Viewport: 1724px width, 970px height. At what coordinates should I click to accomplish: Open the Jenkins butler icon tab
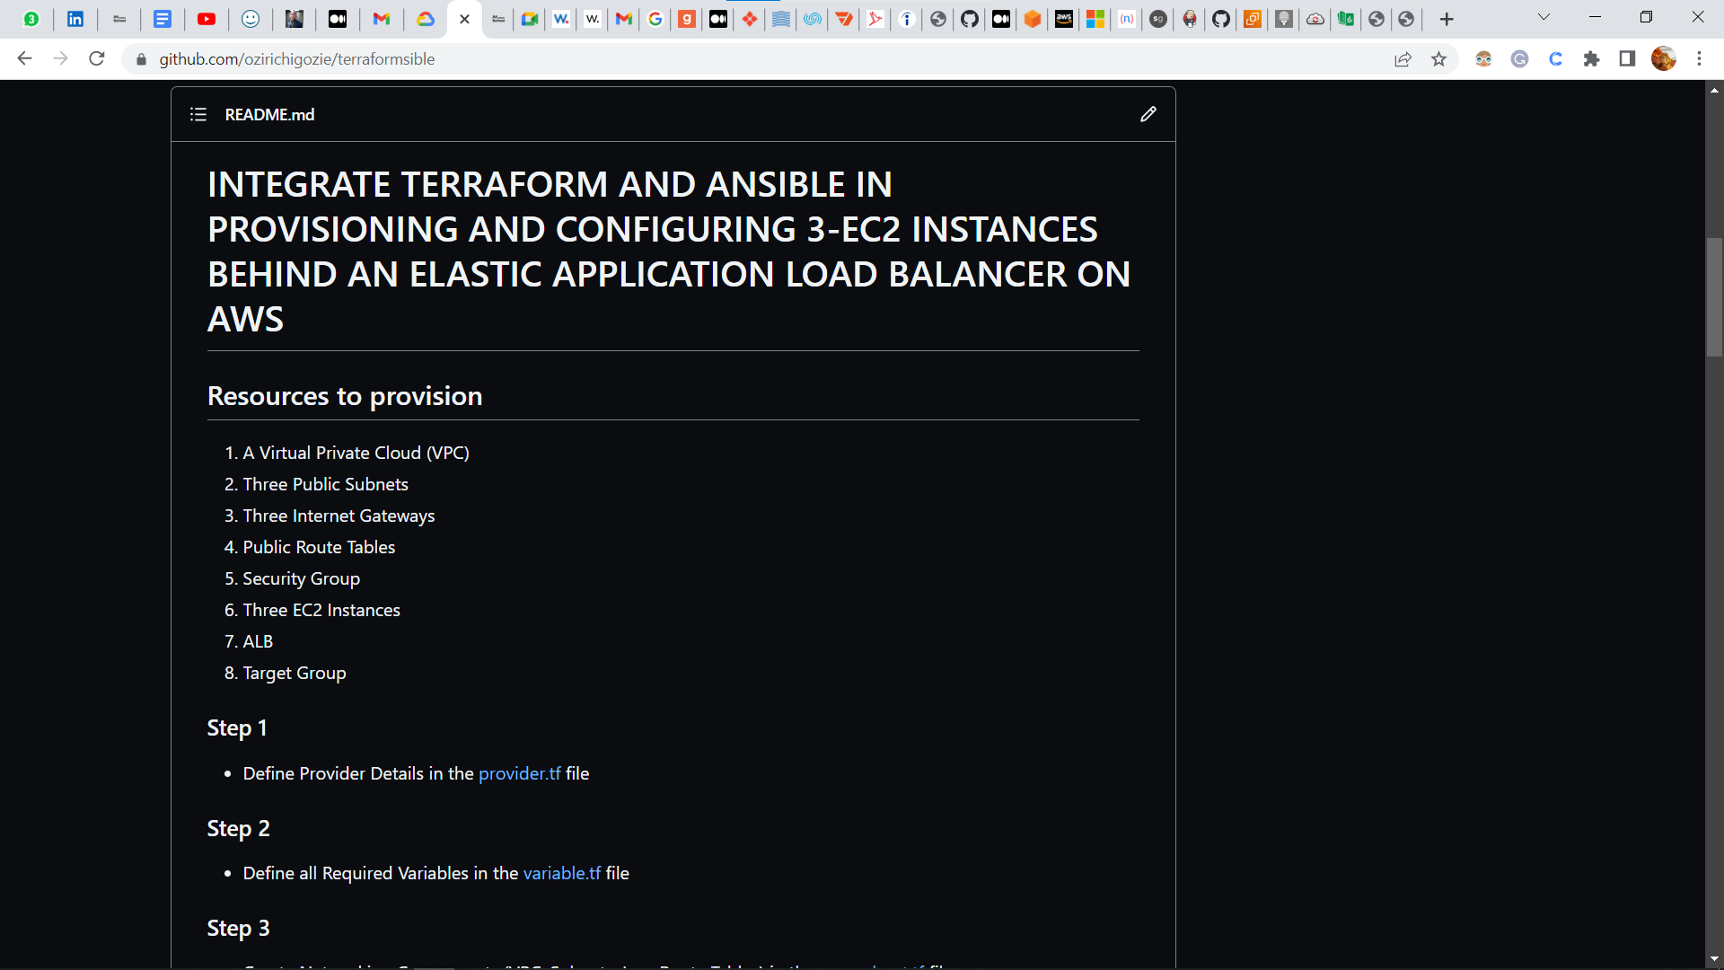click(1190, 19)
